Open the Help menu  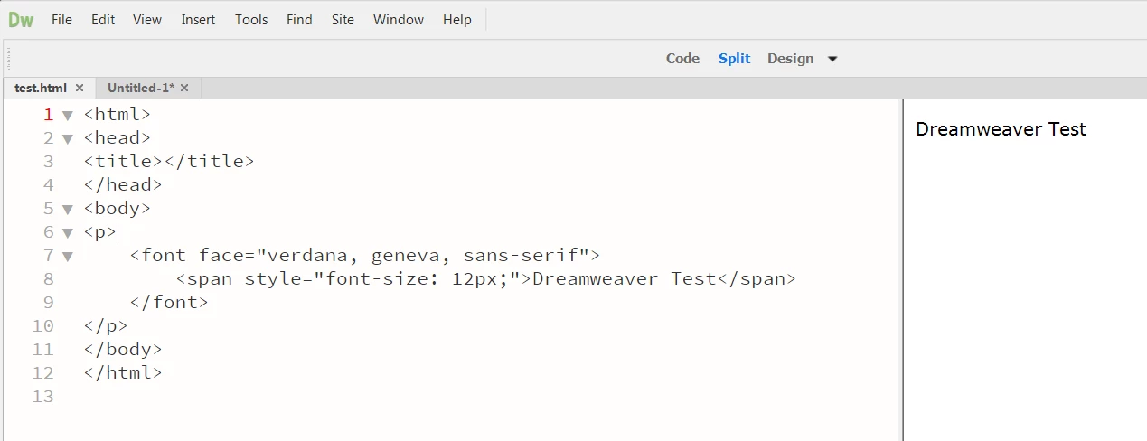pyautogui.click(x=457, y=20)
